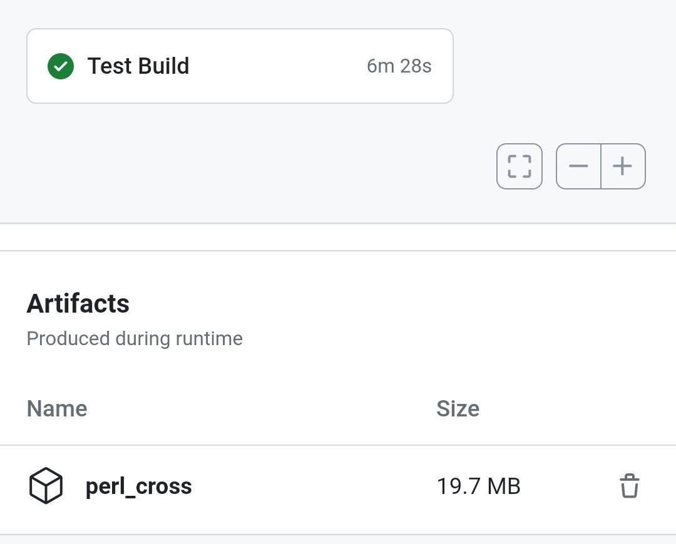
Task: Click the 'Produced during runtime' subtitle
Action: tap(135, 338)
